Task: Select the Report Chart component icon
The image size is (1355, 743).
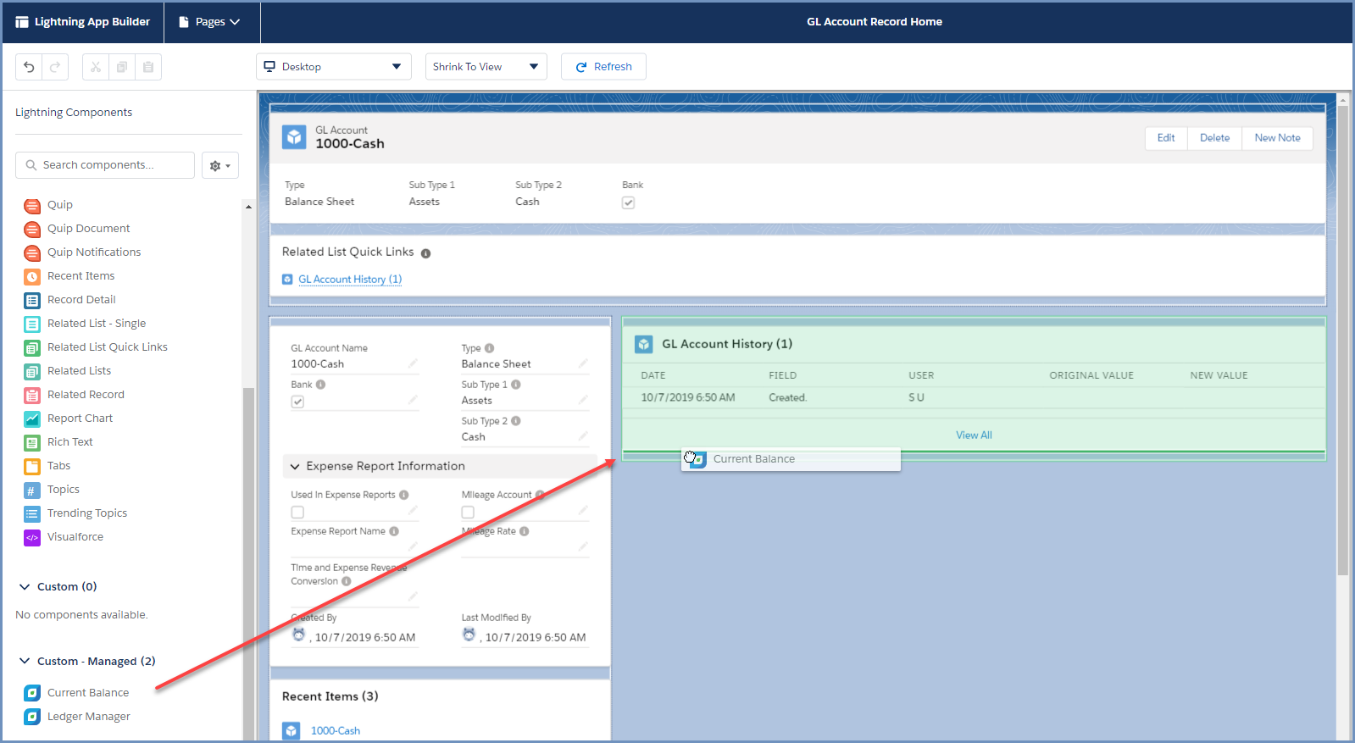Action: pos(32,419)
